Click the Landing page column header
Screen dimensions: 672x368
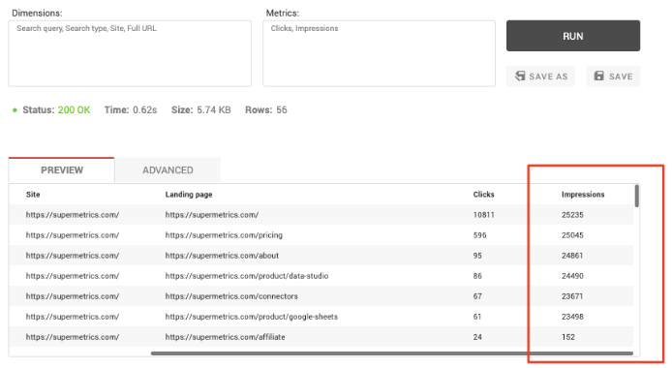pos(189,195)
